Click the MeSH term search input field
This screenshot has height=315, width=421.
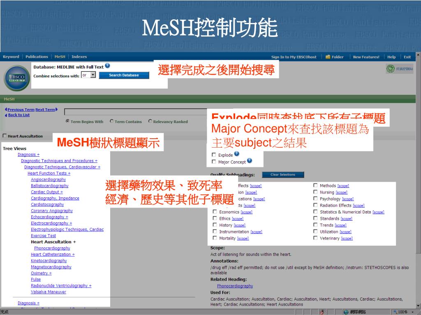click(136, 112)
